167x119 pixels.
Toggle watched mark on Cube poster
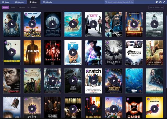[128, 99]
